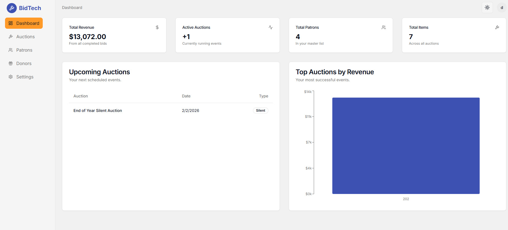Go to the Auctions page
508x230 pixels.
click(25, 37)
